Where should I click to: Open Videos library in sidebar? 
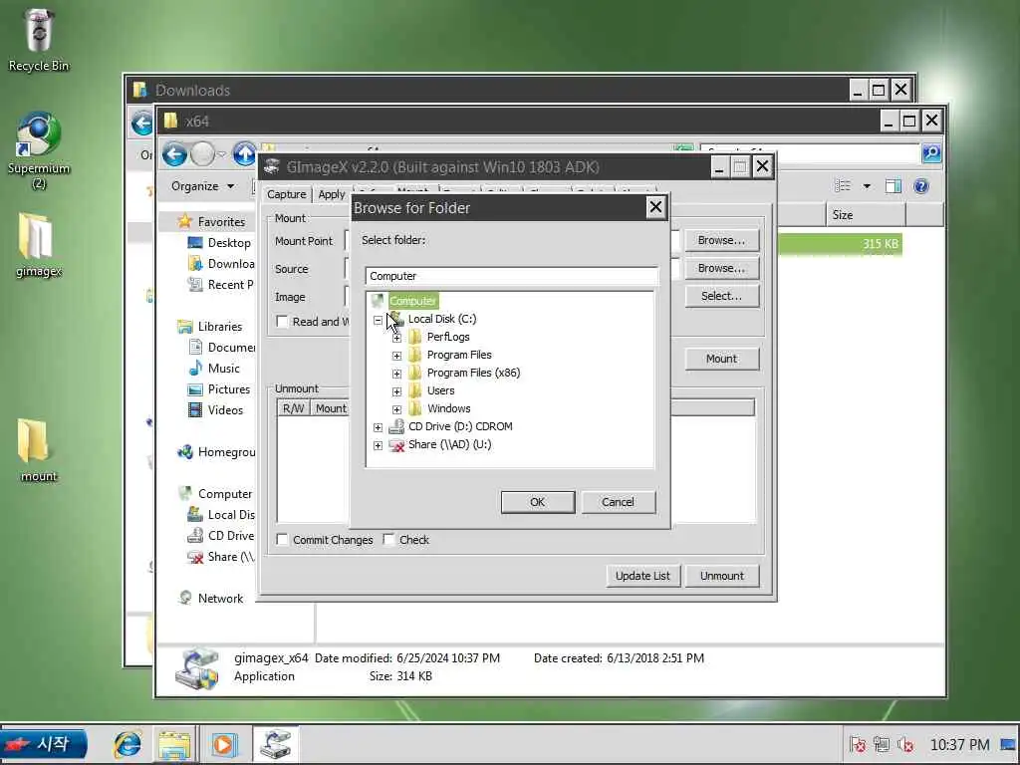(x=225, y=409)
